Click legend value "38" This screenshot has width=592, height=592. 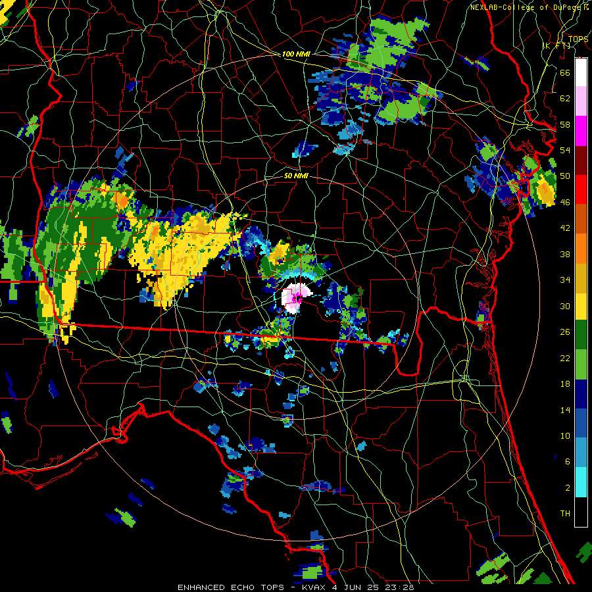[565, 254]
